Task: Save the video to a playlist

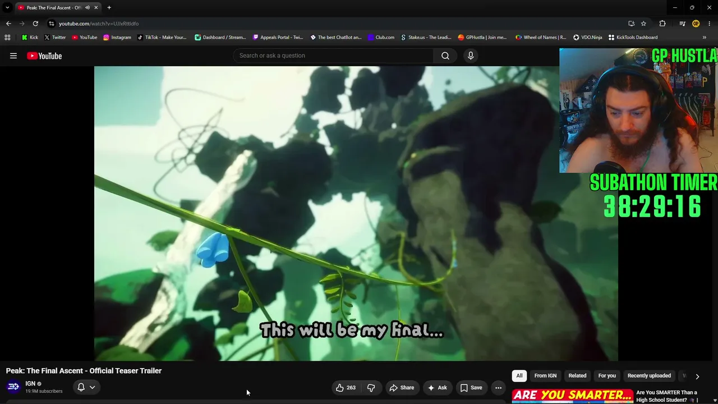Action: click(471, 388)
